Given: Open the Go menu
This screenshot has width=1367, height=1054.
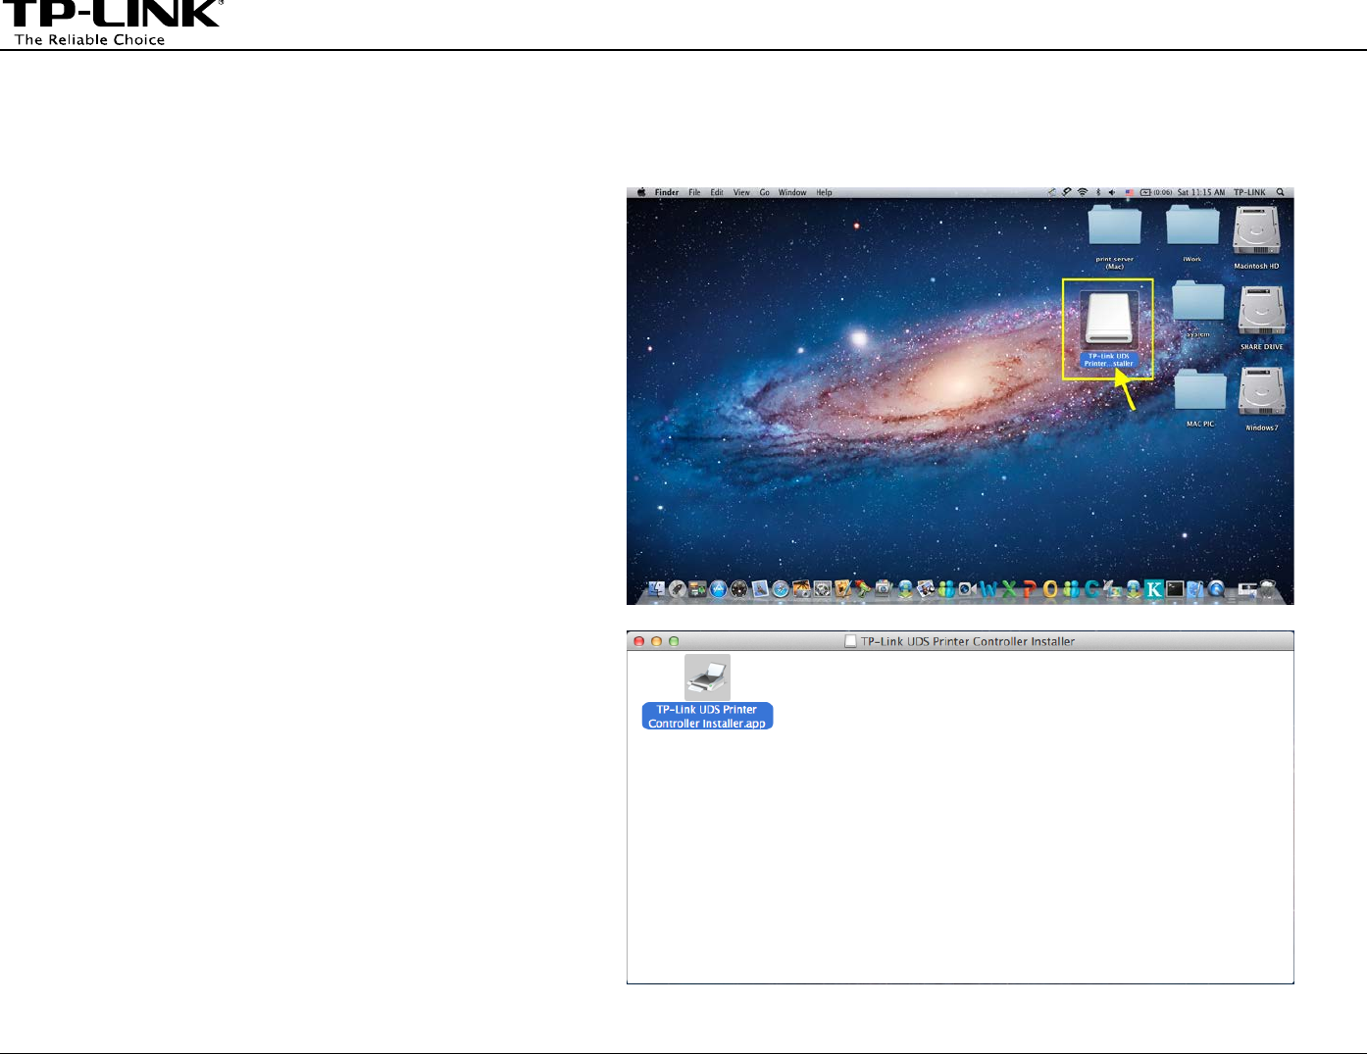Looking at the screenshot, I should (765, 192).
